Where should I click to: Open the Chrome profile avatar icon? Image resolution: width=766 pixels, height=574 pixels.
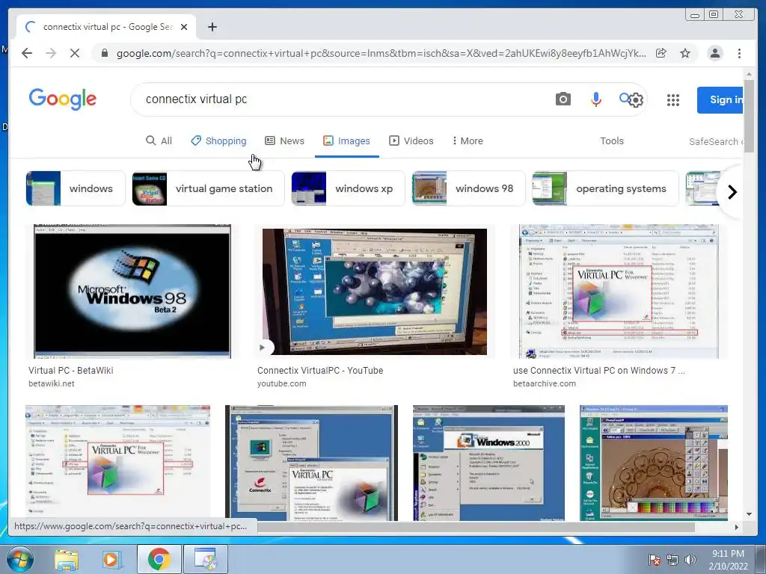(x=714, y=53)
